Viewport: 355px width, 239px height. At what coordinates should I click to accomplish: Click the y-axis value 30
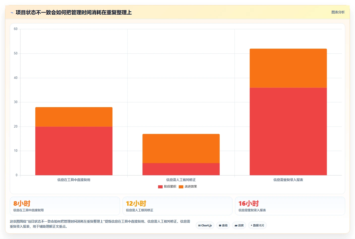16,102
